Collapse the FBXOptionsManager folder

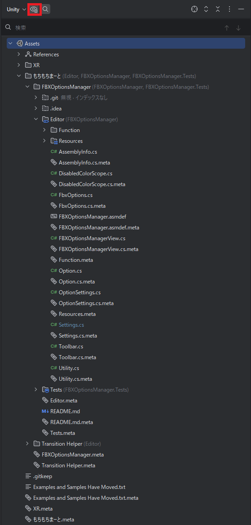(x=27, y=87)
